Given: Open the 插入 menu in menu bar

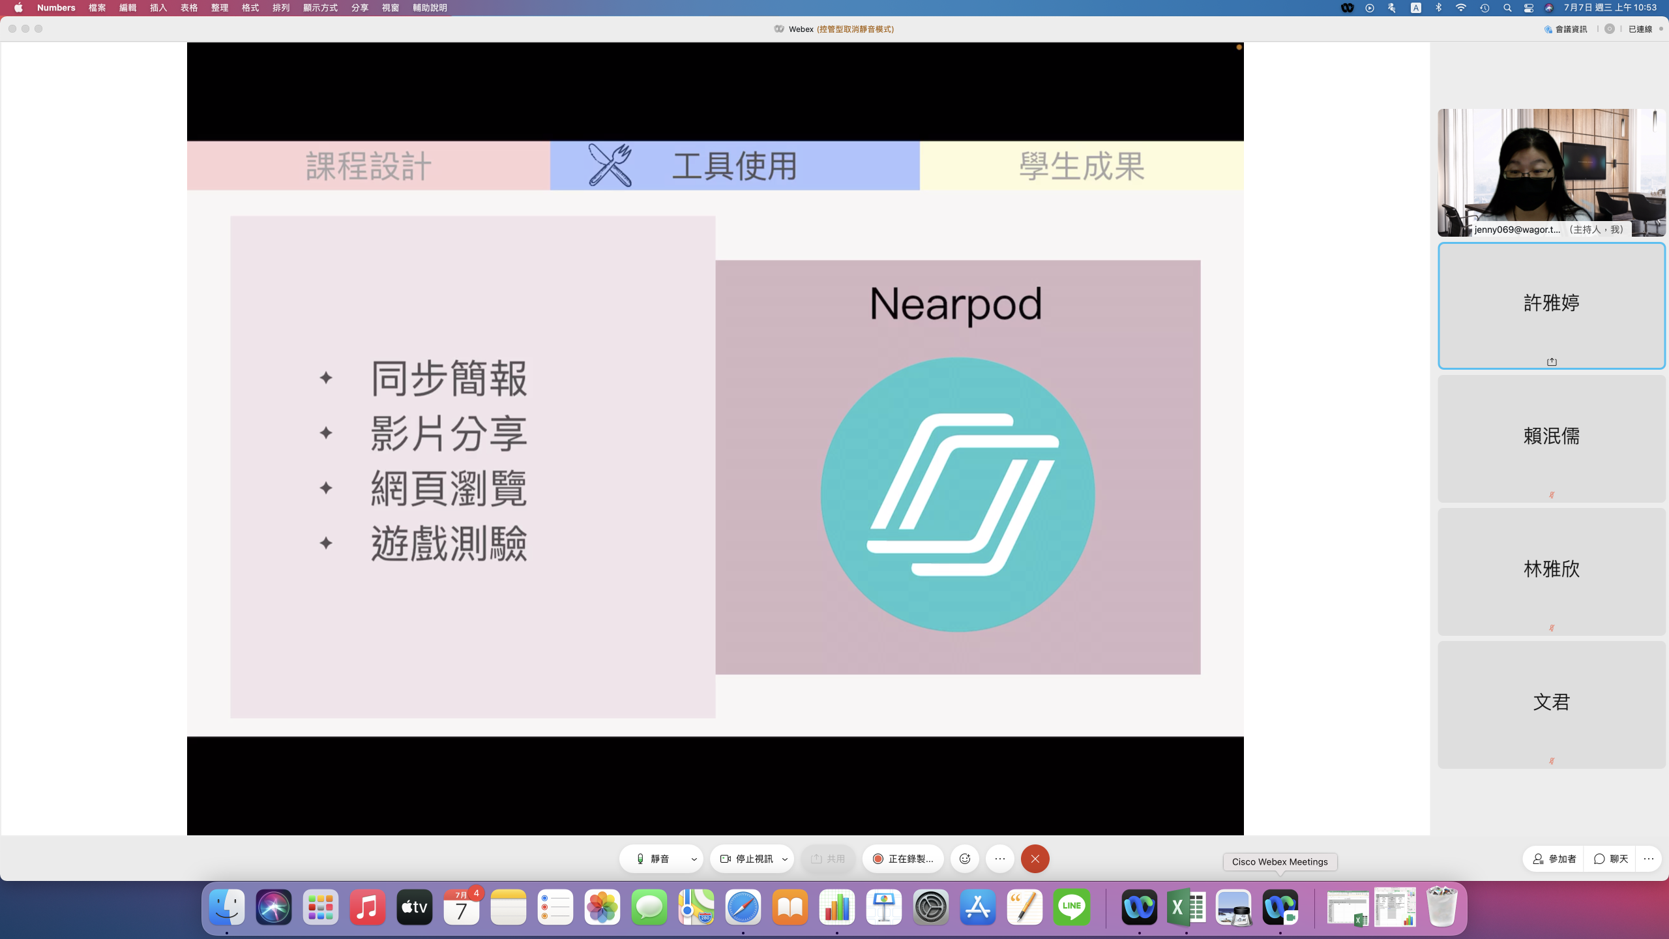Looking at the screenshot, I should [158, 8].
